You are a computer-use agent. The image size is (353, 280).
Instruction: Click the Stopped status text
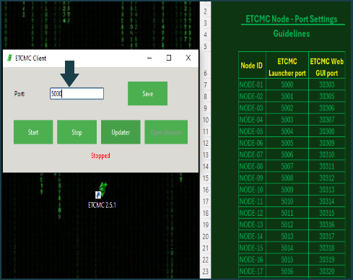click(100, 156)
